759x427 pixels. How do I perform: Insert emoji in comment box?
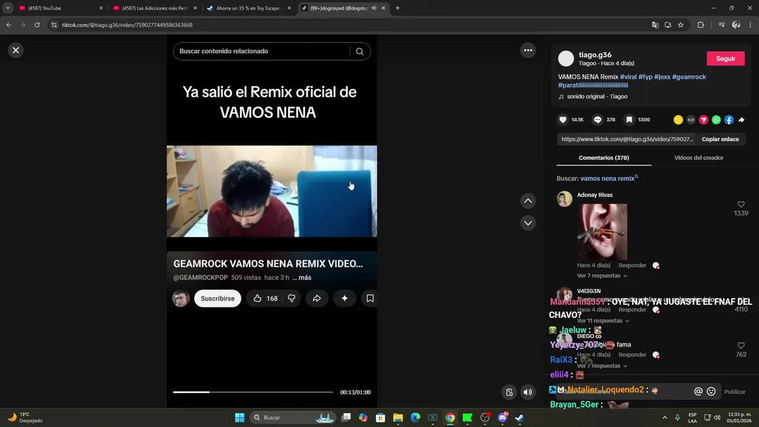click(711, 391)
